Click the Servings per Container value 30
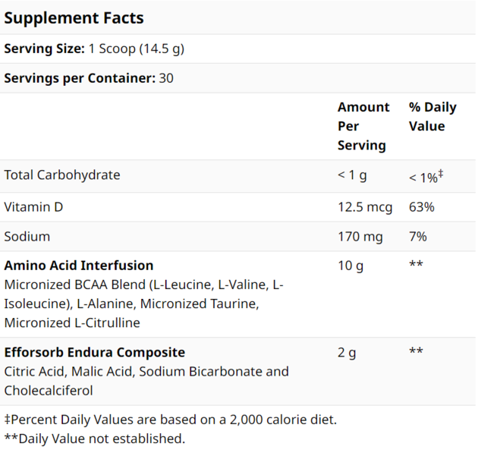 click(x=166, y=78)
